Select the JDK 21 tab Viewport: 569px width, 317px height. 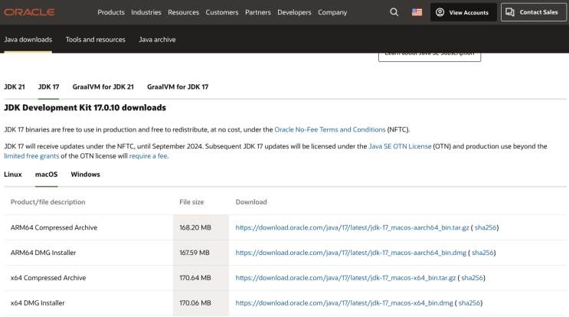click(x=15, y=87)
